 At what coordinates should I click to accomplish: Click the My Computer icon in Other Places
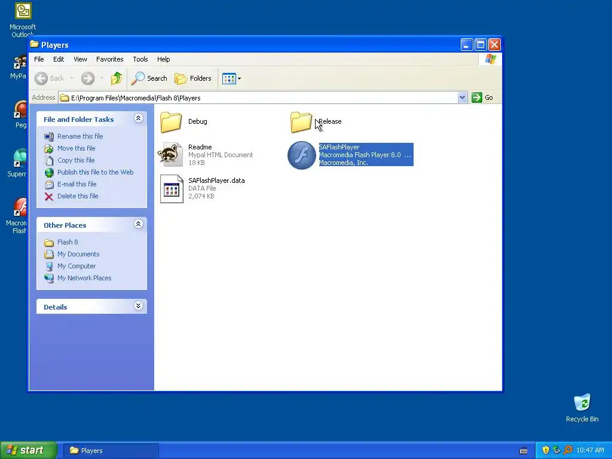point(49,267)
